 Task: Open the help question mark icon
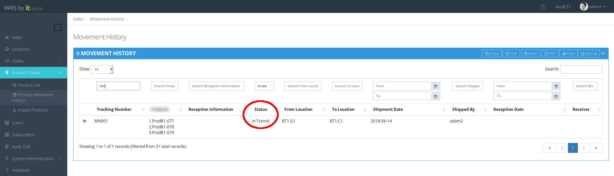point(543,7)
